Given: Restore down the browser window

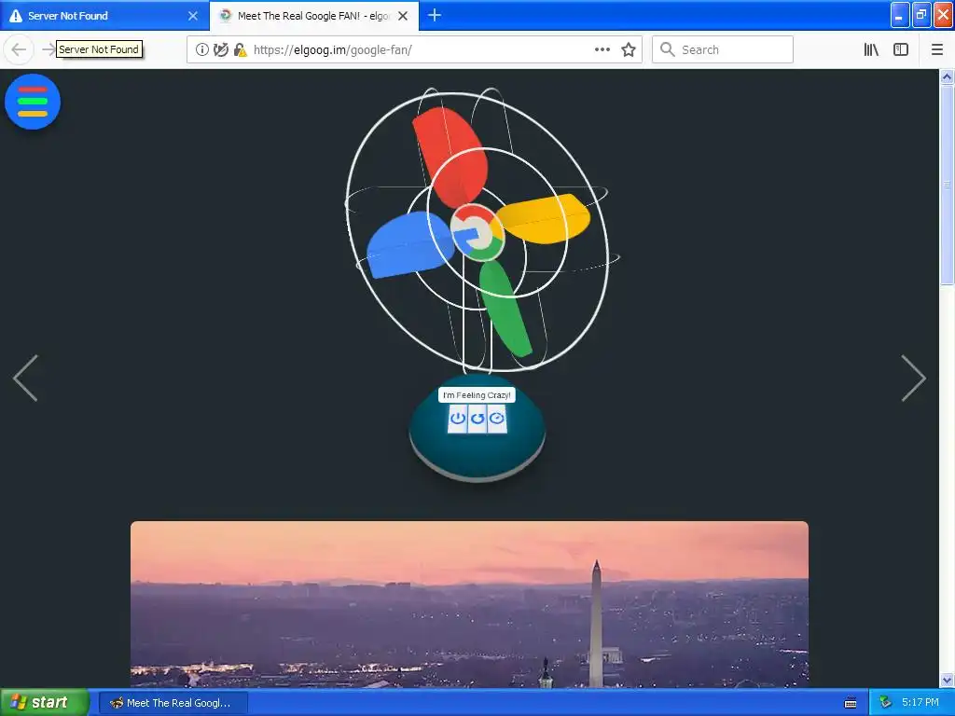Looking at the screenshot, I should click(x=921, y=15).
